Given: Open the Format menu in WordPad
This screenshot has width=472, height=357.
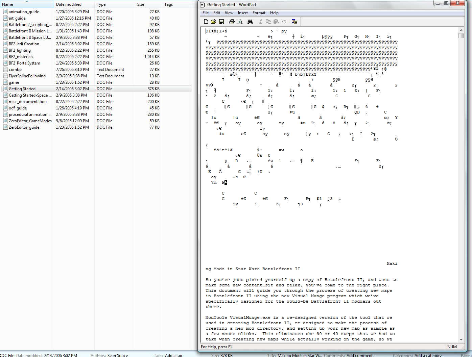Looking at the screenshot, I should coord(259,13).
